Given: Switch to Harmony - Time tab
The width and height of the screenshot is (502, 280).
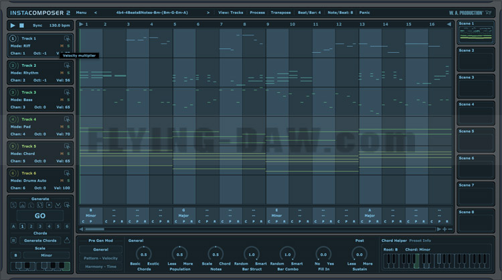Looking at the screenshot, I should pyautogui.click(x=100, y=267).
